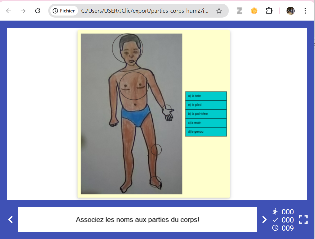Screen dimensions: 315x239
Task: Click the circle on the knee
Action: click(156, 150)
